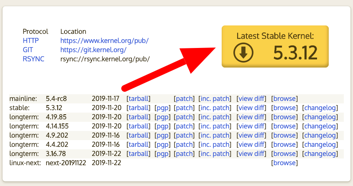This screenshot has height=186, width=353.
Task: Open inc. patch for longterm 4.9.202
Action: pyautogui.click(x=215, y=136)
